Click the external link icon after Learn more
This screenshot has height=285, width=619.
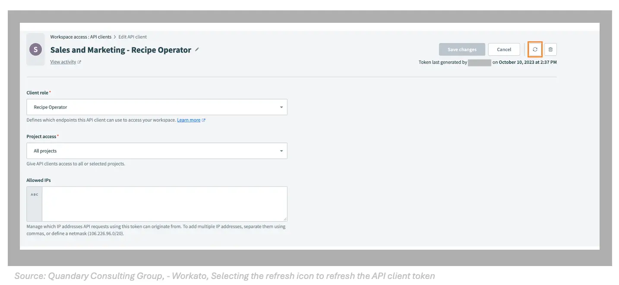pos(204,120)
